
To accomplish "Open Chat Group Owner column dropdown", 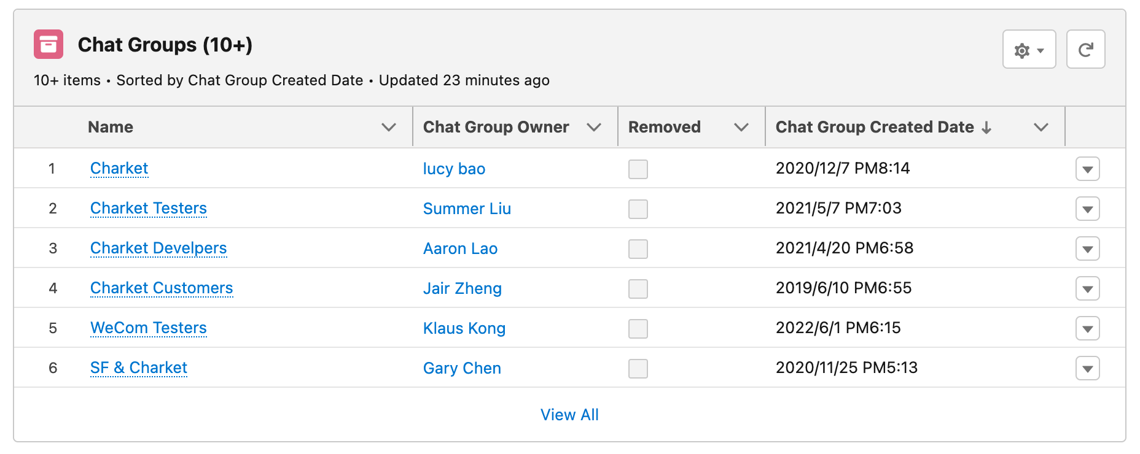I will [x=593, y=127].
